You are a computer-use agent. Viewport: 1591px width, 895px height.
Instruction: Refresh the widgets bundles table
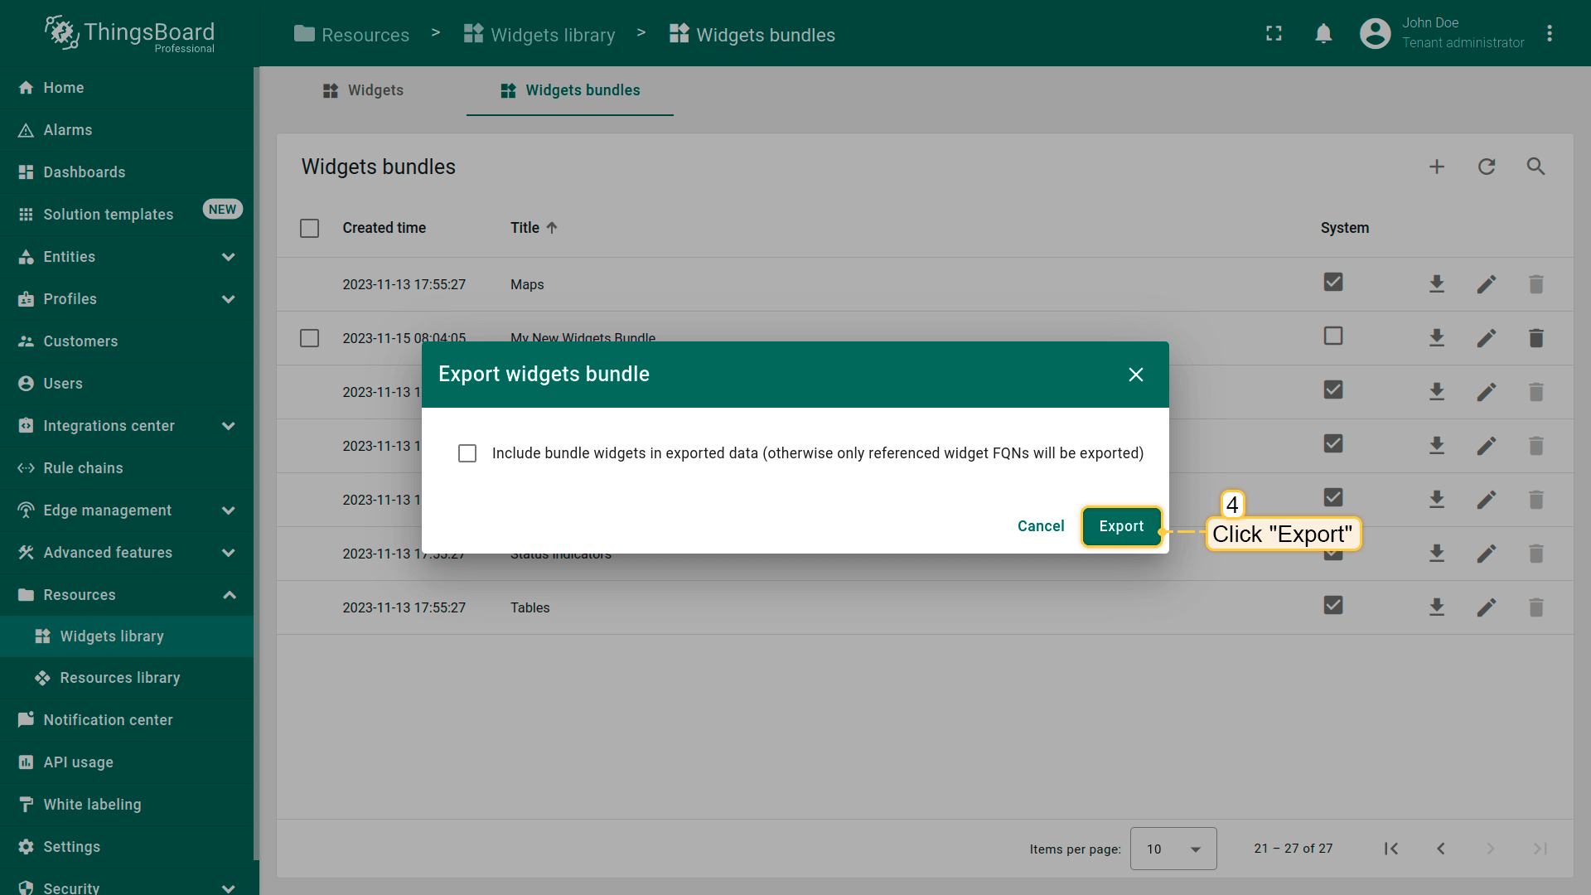pos(1487,167)
